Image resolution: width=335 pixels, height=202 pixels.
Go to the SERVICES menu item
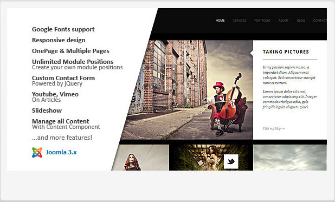pyautogui.click(x=240, y=21)
